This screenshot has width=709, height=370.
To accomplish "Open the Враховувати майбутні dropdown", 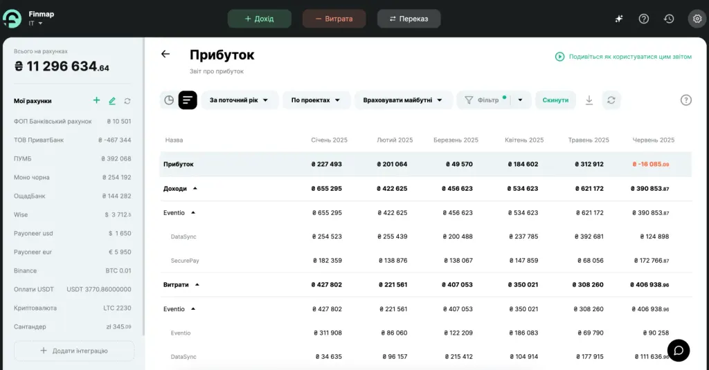I will (x=402, y=100).
